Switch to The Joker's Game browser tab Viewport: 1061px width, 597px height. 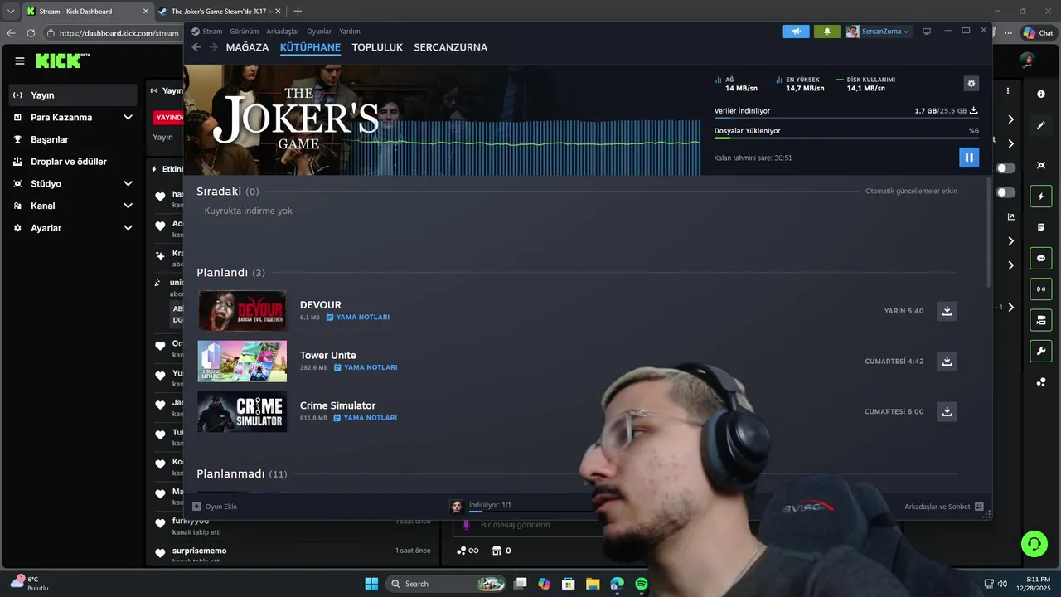pyautogui.click(x=220, y=12)
